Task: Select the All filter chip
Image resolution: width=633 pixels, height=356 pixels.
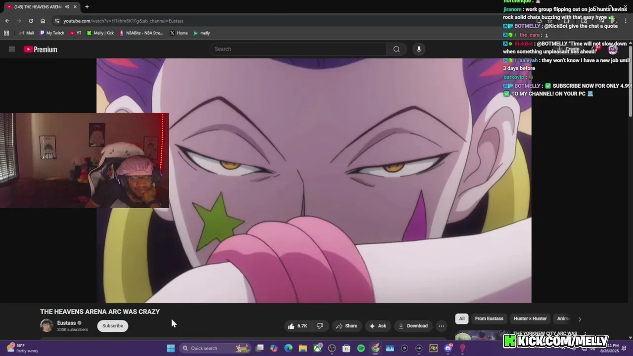Action: [x=462, y=319]
